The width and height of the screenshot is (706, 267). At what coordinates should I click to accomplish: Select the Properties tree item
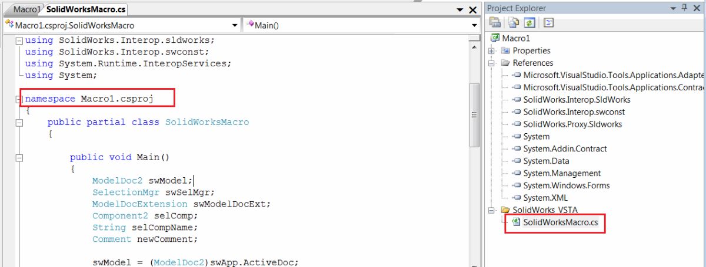coord(531,50)
